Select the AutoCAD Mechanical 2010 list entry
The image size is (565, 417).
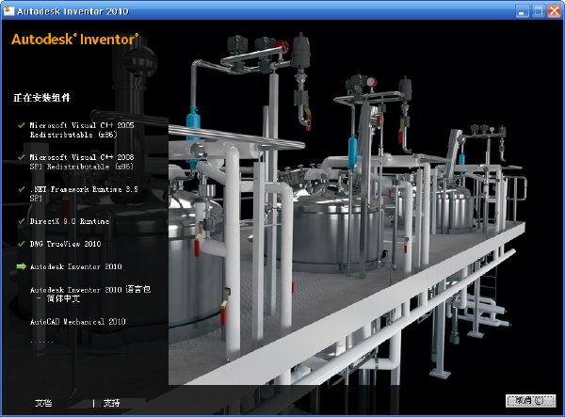(x=78, y=322)
